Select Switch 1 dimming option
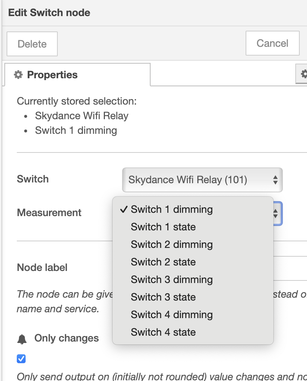The image size is (307, 381). 171,210
